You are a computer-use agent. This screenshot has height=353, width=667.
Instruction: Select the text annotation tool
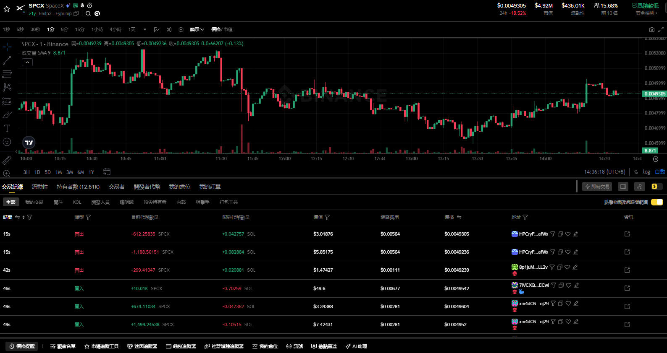7,128
